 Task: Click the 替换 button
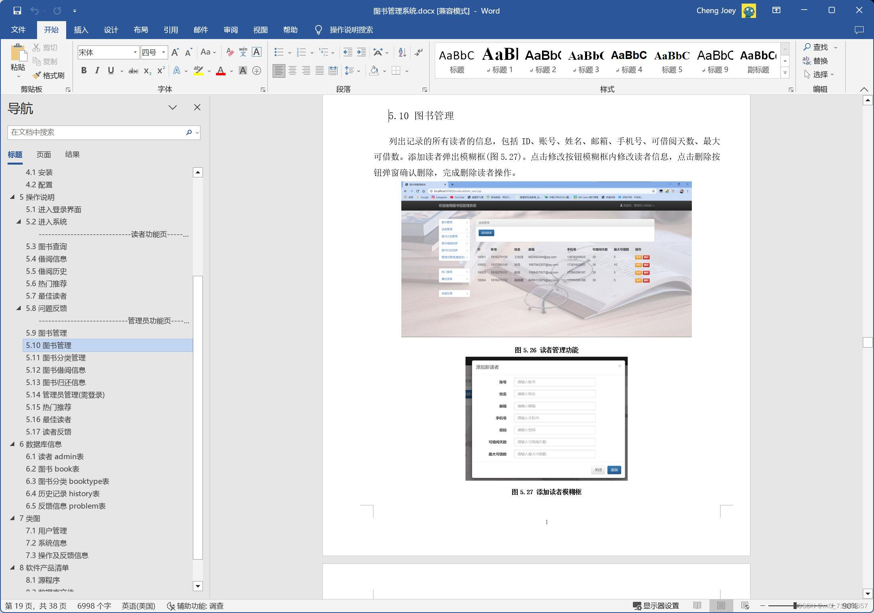816,61
